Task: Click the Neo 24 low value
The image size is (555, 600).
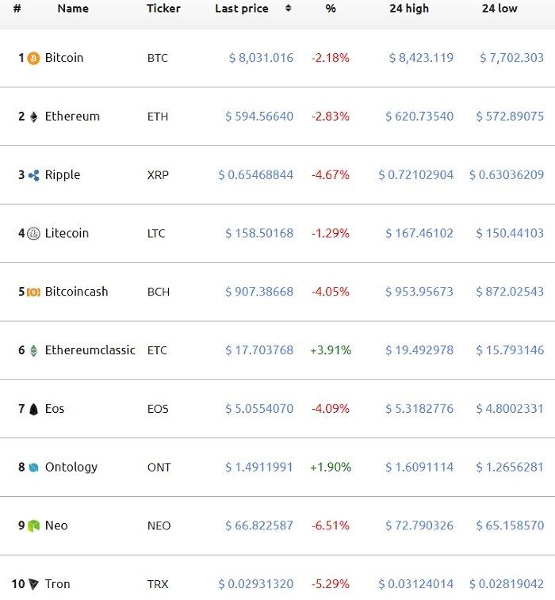Action: 510,525
